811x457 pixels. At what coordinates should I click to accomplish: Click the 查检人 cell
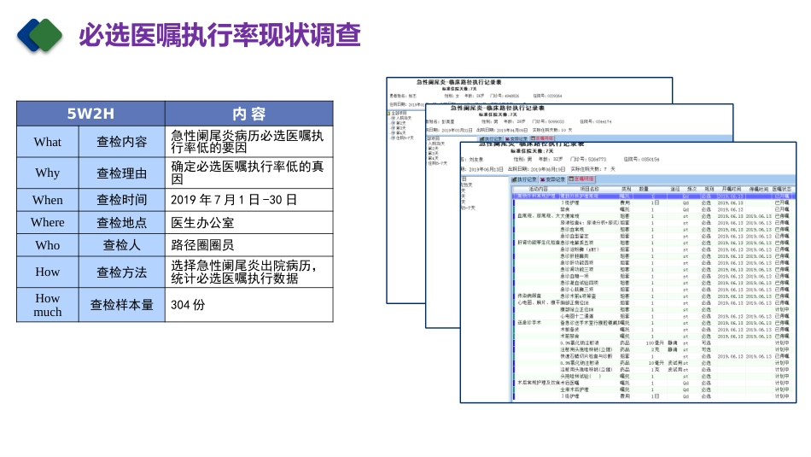(122, 245)
